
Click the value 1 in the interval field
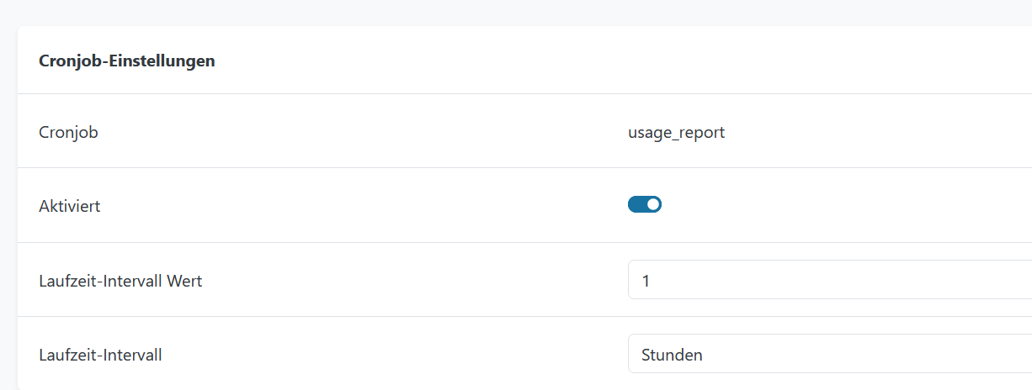646,281
